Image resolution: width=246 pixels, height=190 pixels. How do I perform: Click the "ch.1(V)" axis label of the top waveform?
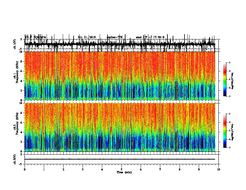(x=15, y=44)
